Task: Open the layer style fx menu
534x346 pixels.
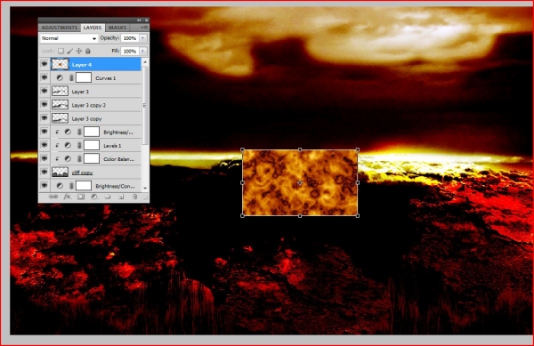Action: point(67,197)
